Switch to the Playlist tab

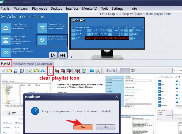point(6,64)
